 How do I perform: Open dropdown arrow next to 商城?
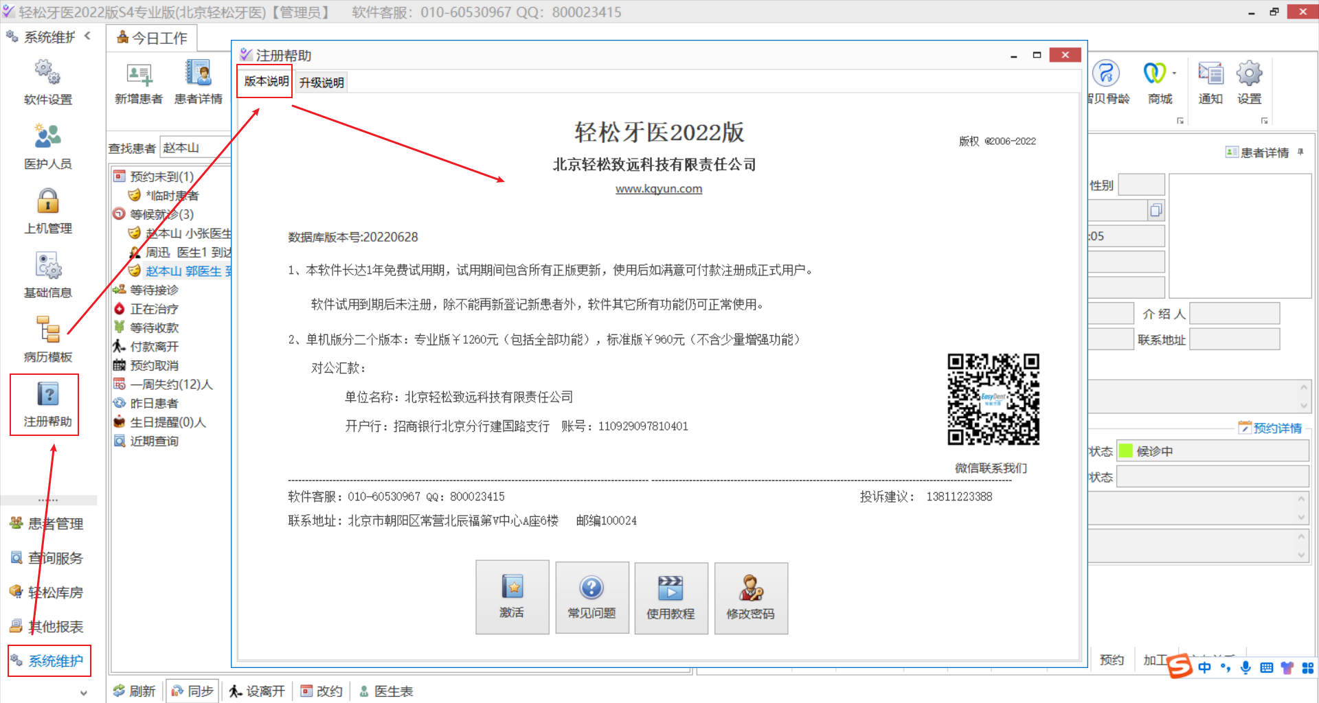1174,73
